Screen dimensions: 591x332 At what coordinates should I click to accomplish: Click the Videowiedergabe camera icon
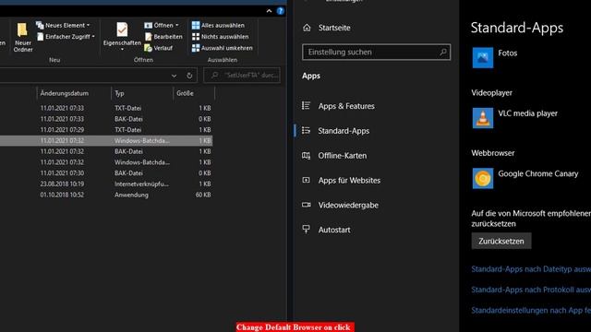point(306,205)
